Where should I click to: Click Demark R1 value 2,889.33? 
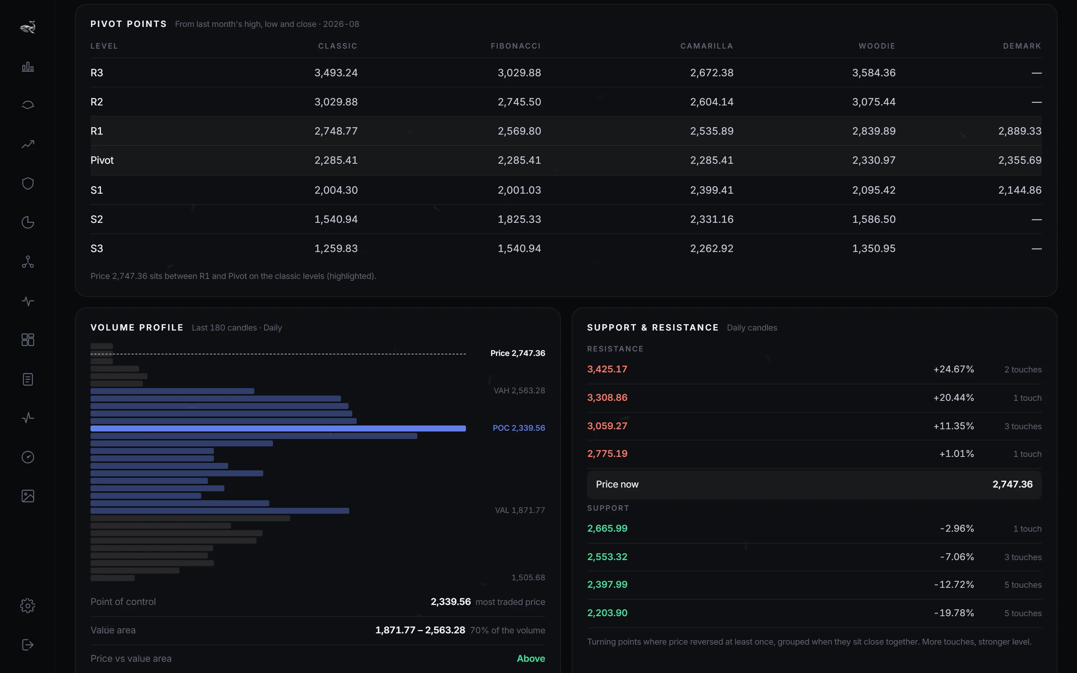(x=1019, y=131)
